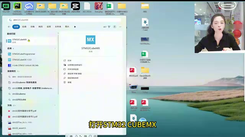Open the blue cloud PRO app shortcut

(29, 8)
